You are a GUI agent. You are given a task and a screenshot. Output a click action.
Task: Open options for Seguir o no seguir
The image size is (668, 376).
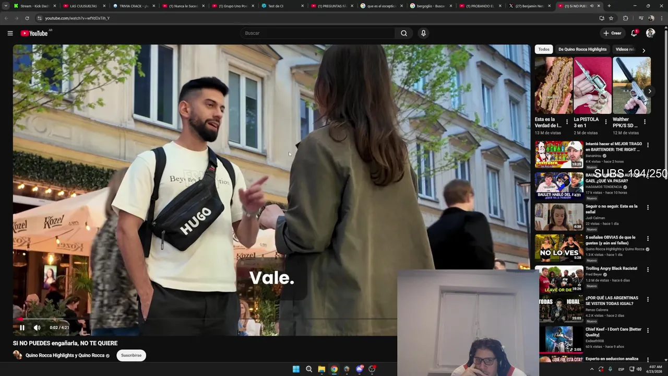[648, 207]
